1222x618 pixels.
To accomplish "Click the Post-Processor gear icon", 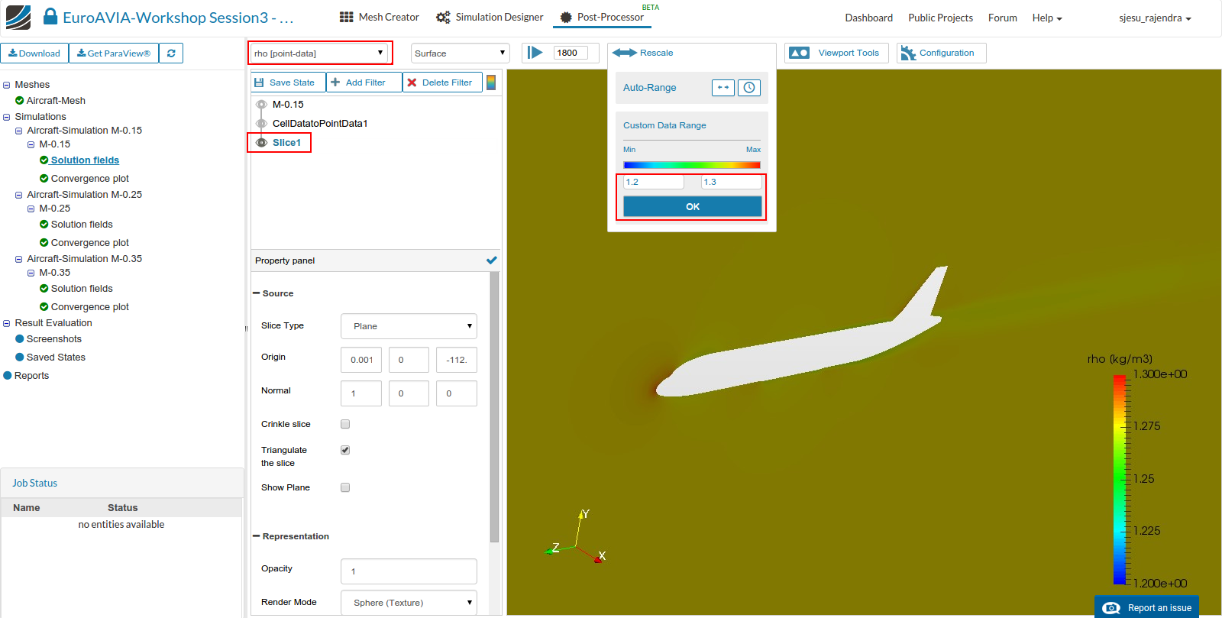I will [x=566, y=17].
